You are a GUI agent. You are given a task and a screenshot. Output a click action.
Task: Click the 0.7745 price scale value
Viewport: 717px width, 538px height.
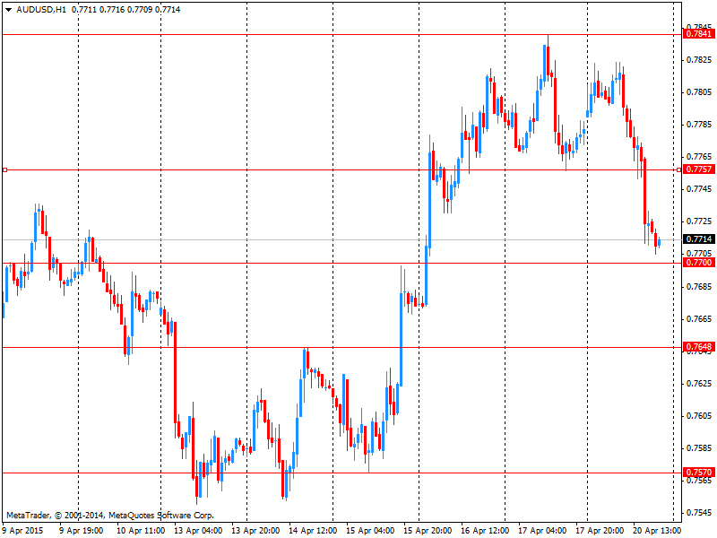point(699,189)
